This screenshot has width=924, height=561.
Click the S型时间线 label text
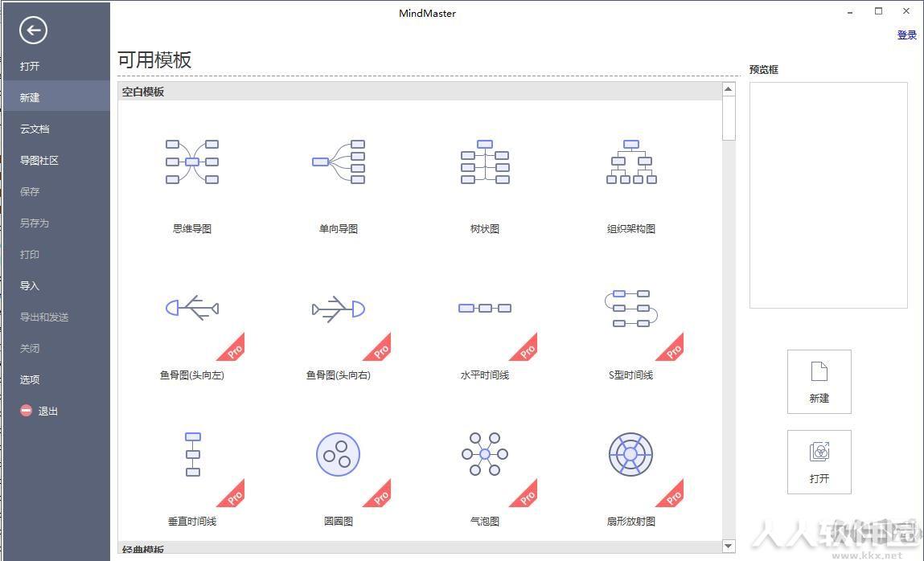pyautogui.click(x=631, y=375)
